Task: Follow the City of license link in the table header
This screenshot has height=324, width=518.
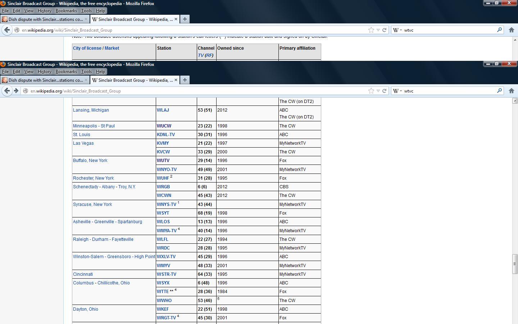Action: pos(87,48)
